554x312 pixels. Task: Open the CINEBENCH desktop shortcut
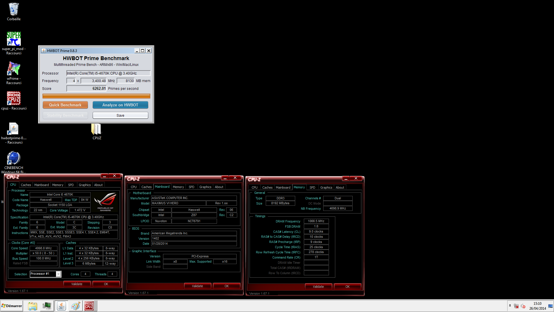pos(14,162)
